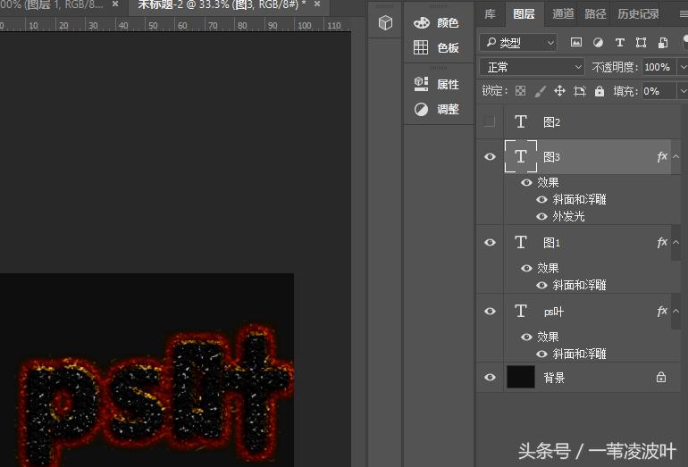Click the fx icon on ps叶 layer
Screen dimensions: 688x467
click(x=662, y=311)
